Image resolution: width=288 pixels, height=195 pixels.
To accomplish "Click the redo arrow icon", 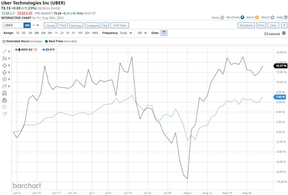I will [x=5, y=114].
